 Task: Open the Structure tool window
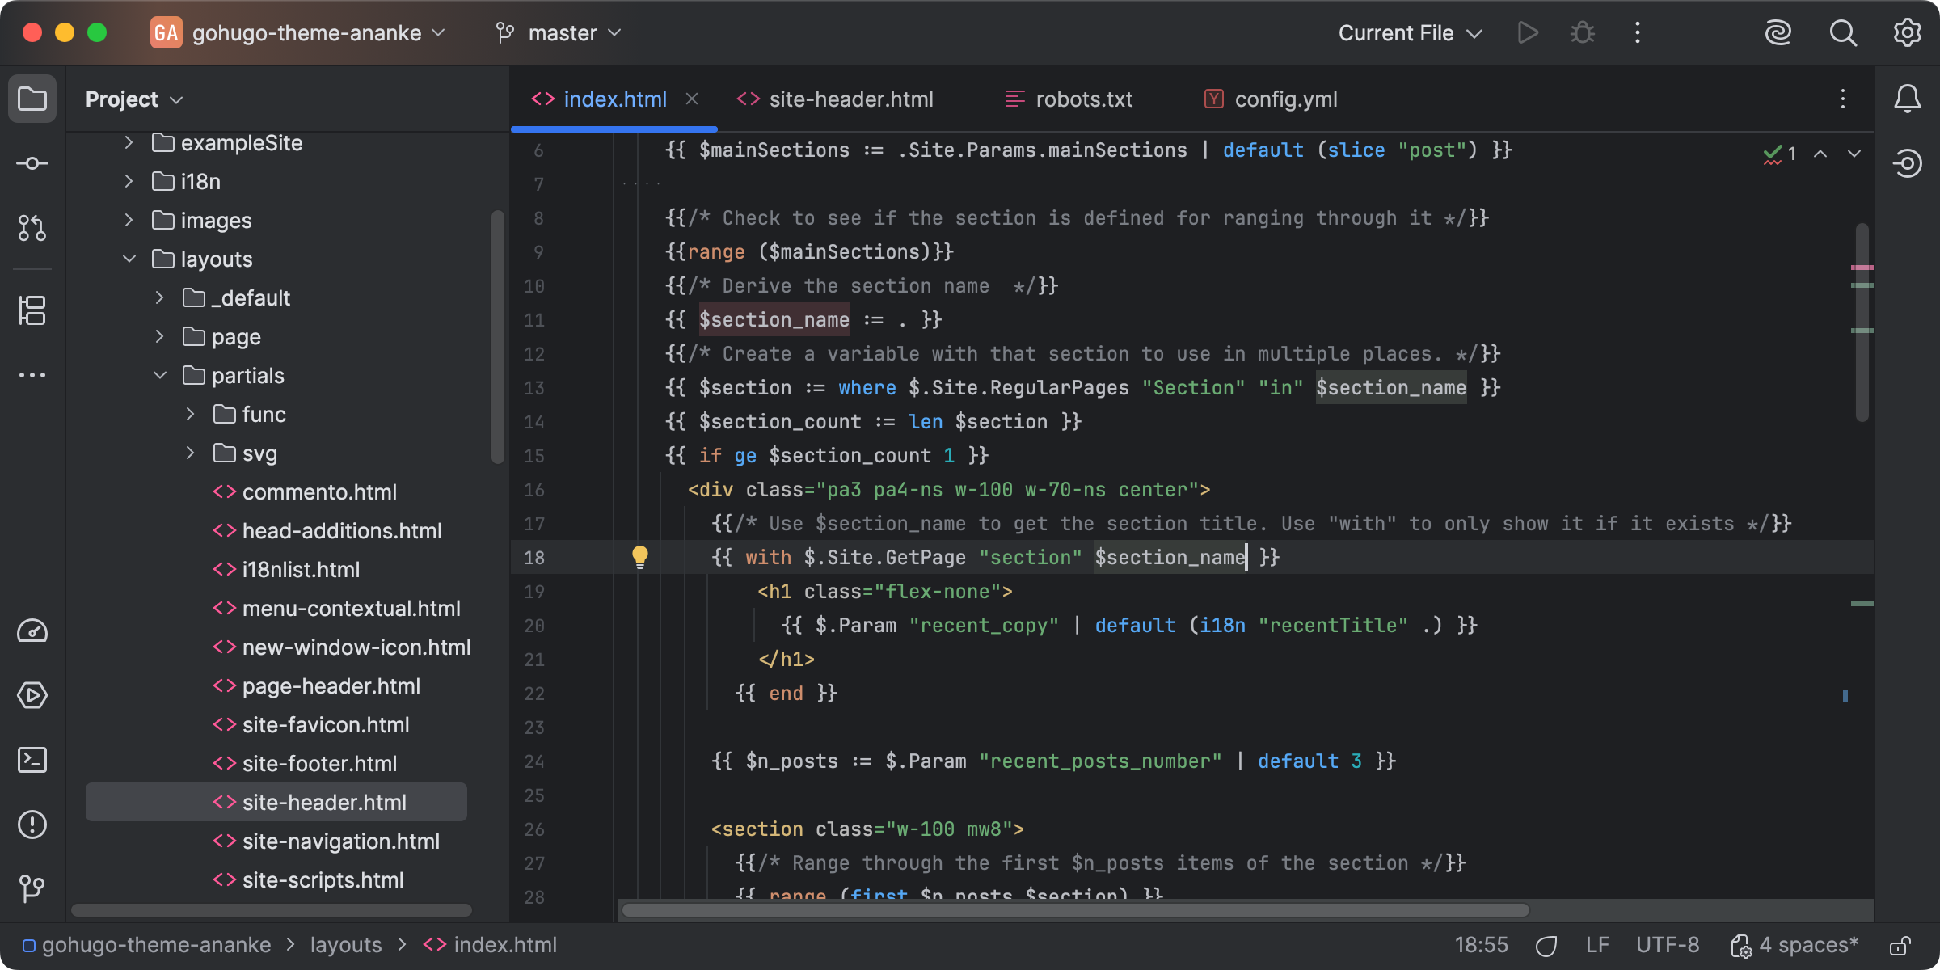point(32,310)
